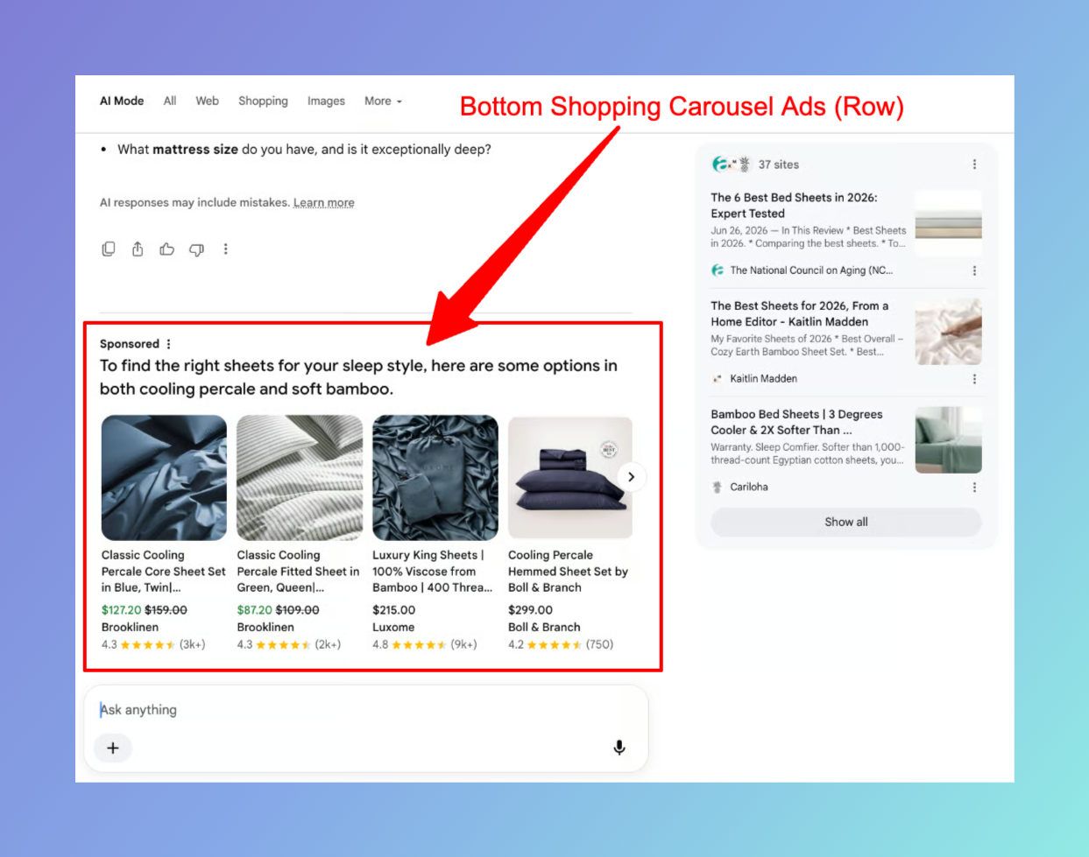Open menu for Kaitlin Madden source
Image resolution: width=1089 pixels, height=857 pixels.
click(974, 379)
